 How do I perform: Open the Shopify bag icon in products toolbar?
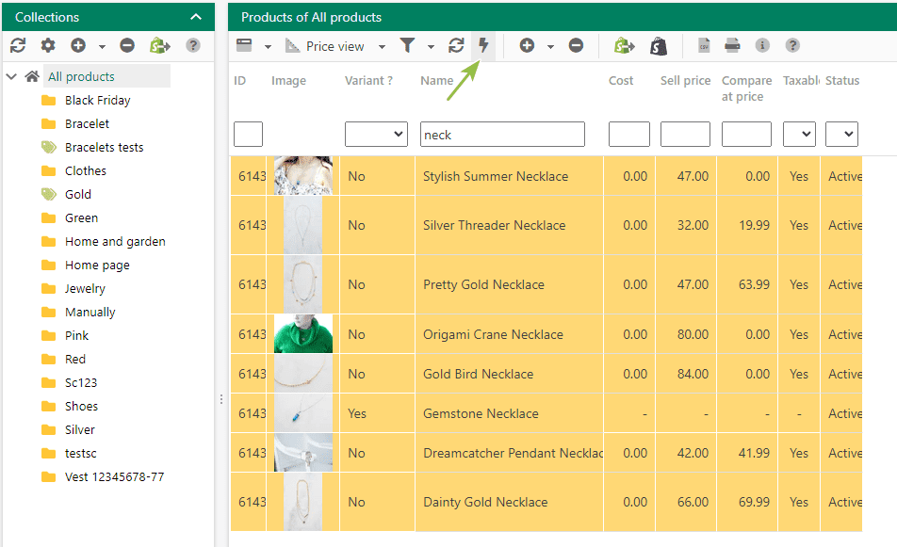pyautogui.click(x=659, y=46)
